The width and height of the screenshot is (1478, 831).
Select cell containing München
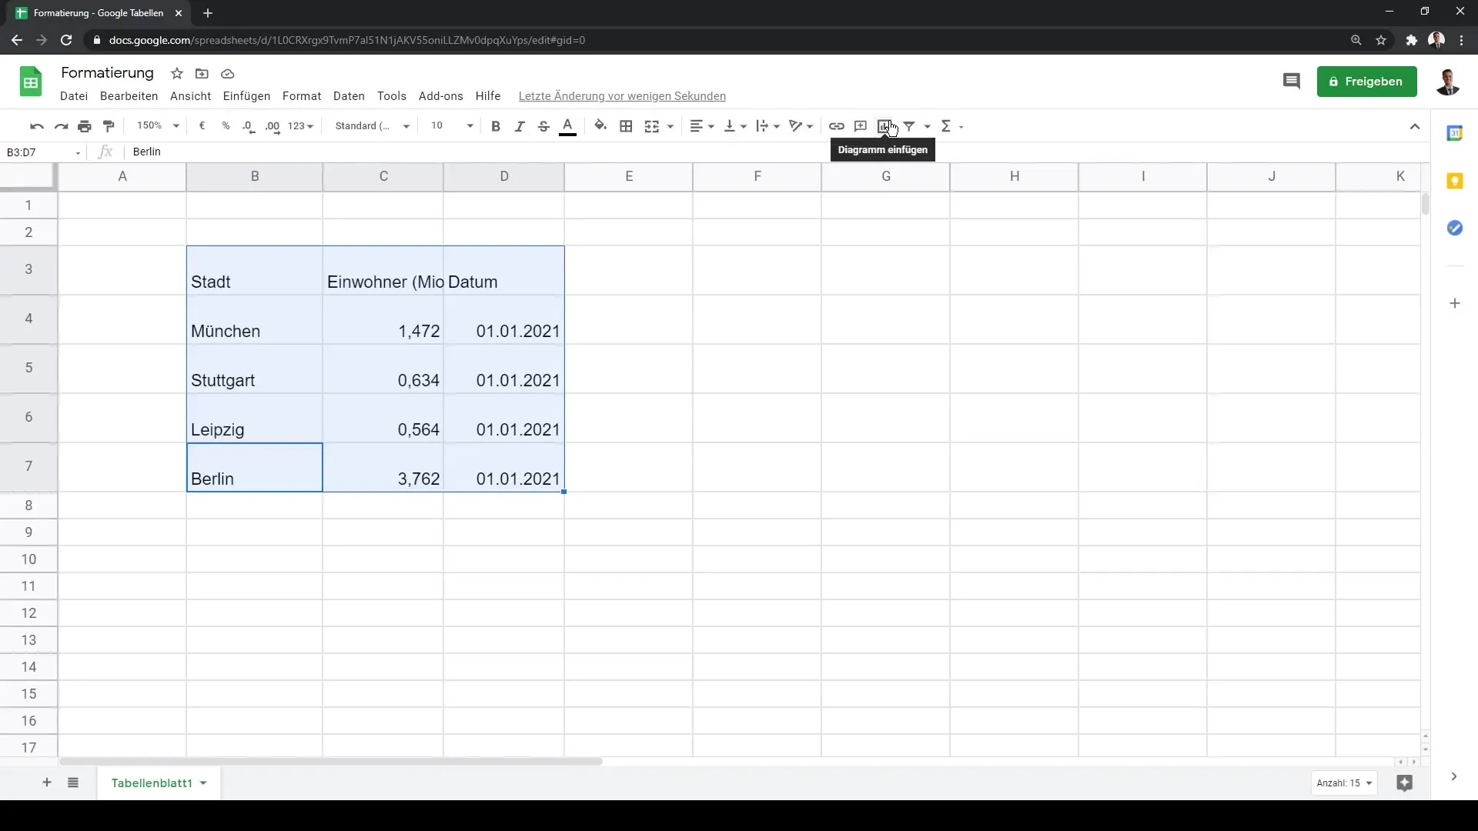coord(255,319)
